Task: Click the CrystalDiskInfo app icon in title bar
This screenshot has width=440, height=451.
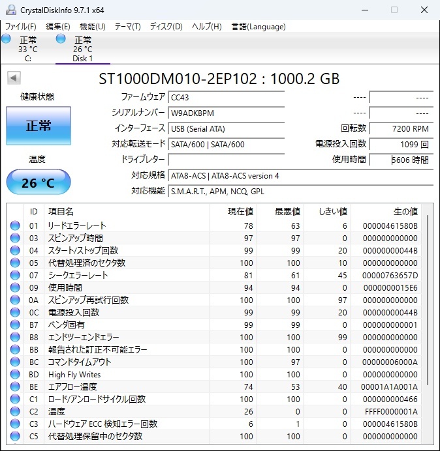Action: coord(10,10)
